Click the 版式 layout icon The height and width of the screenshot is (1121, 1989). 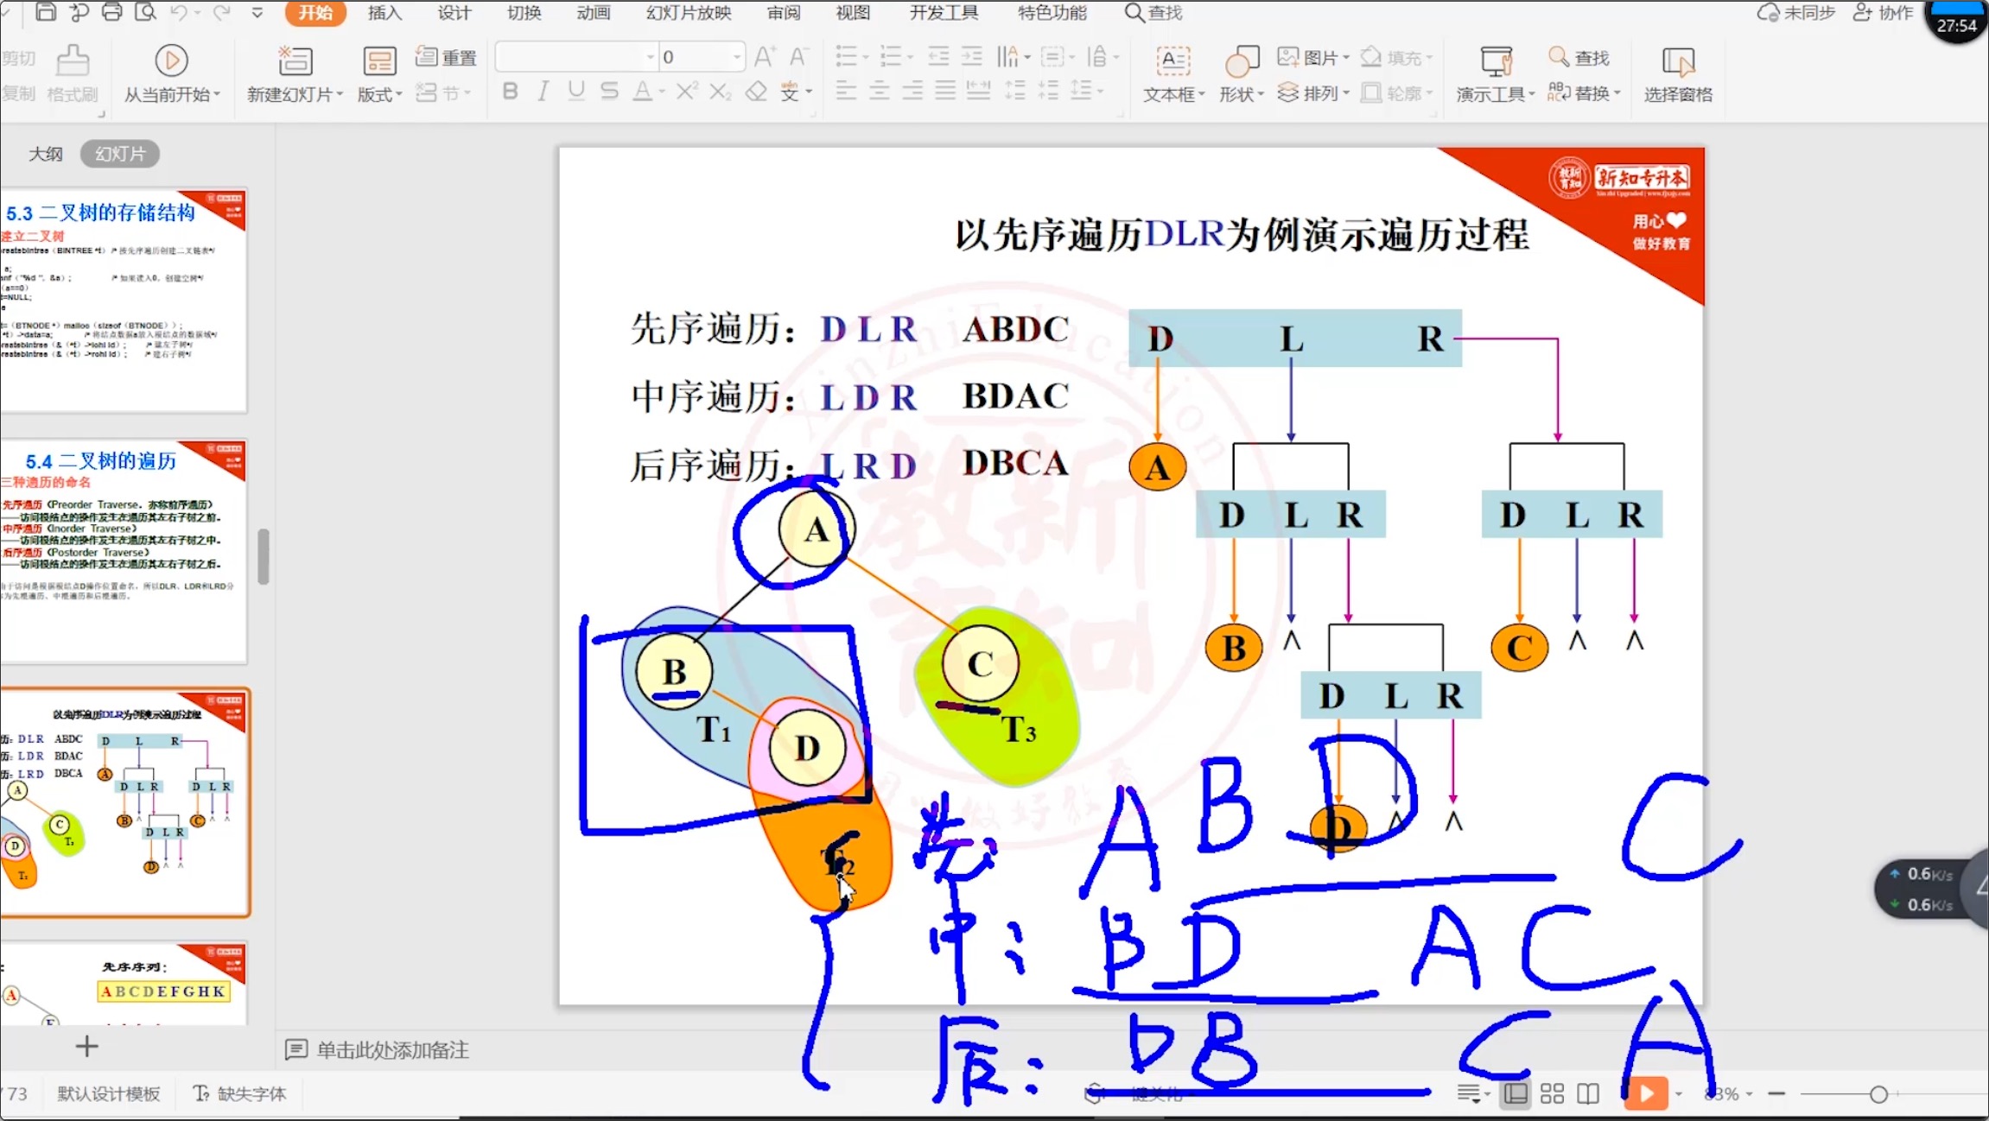(x=379, y=60)
